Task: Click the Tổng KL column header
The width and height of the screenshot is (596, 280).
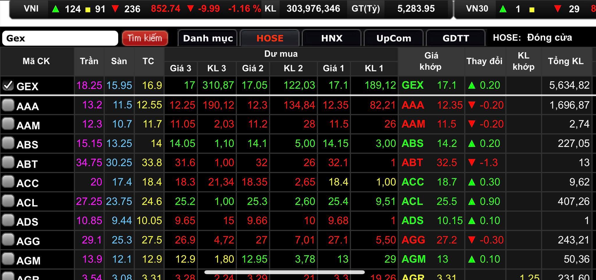Action: coord(566,61)
